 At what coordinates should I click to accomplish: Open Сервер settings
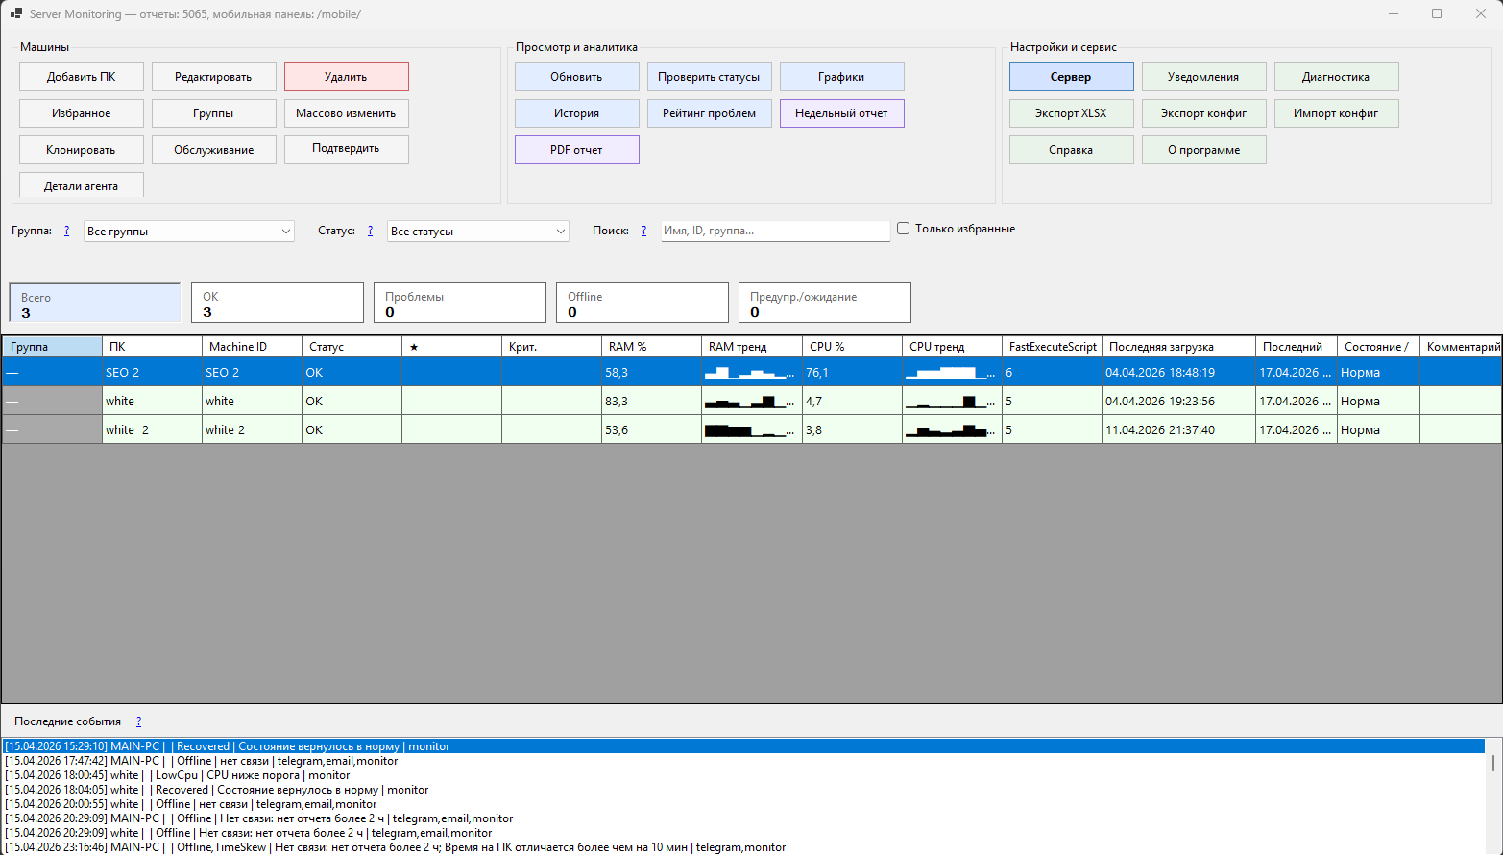(x=1071, y=77)
